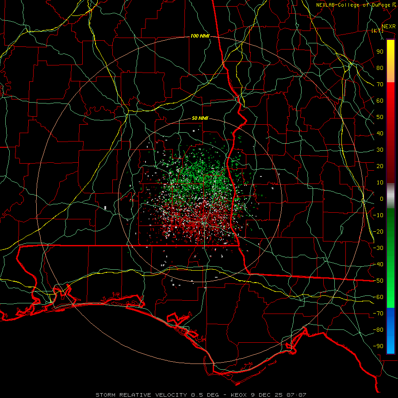Screen dimensions: 398x398
Task: Click the -60 value on velocity scale
Action: tap(378, 297)
